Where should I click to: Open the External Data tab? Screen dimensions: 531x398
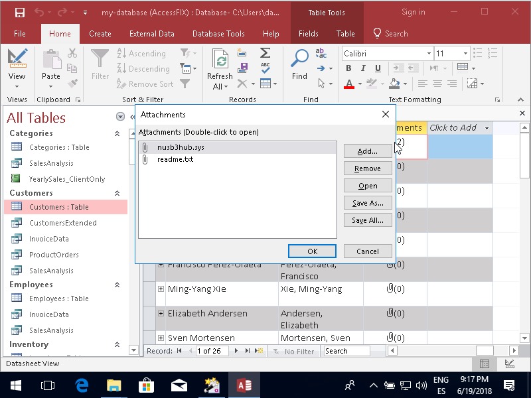tap(152, 34)
